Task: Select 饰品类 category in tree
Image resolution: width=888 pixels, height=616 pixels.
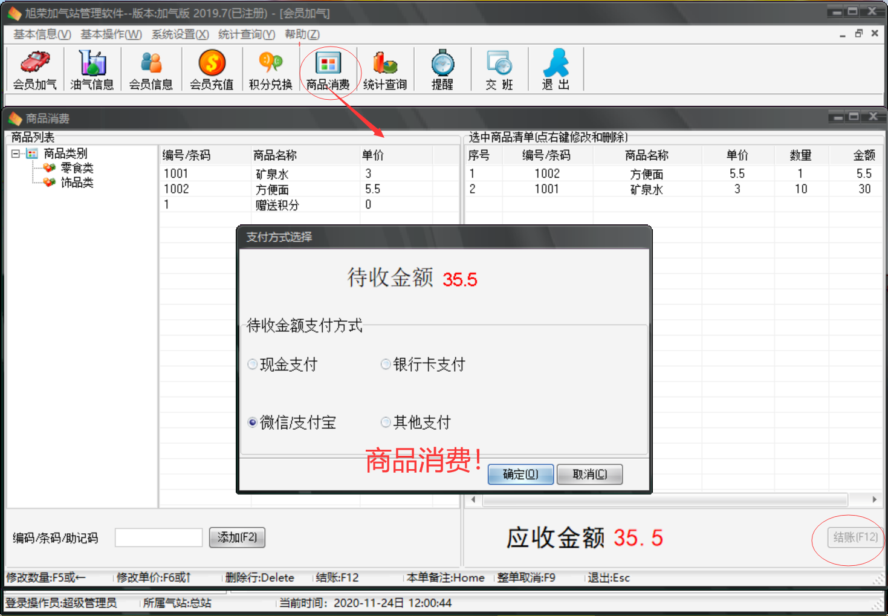Action: (x=77, y=183)
